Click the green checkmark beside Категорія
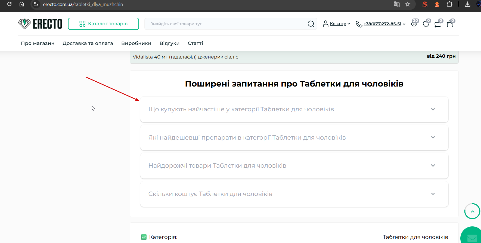Screen dimensions: 481x243 click(x=144, y=237)
